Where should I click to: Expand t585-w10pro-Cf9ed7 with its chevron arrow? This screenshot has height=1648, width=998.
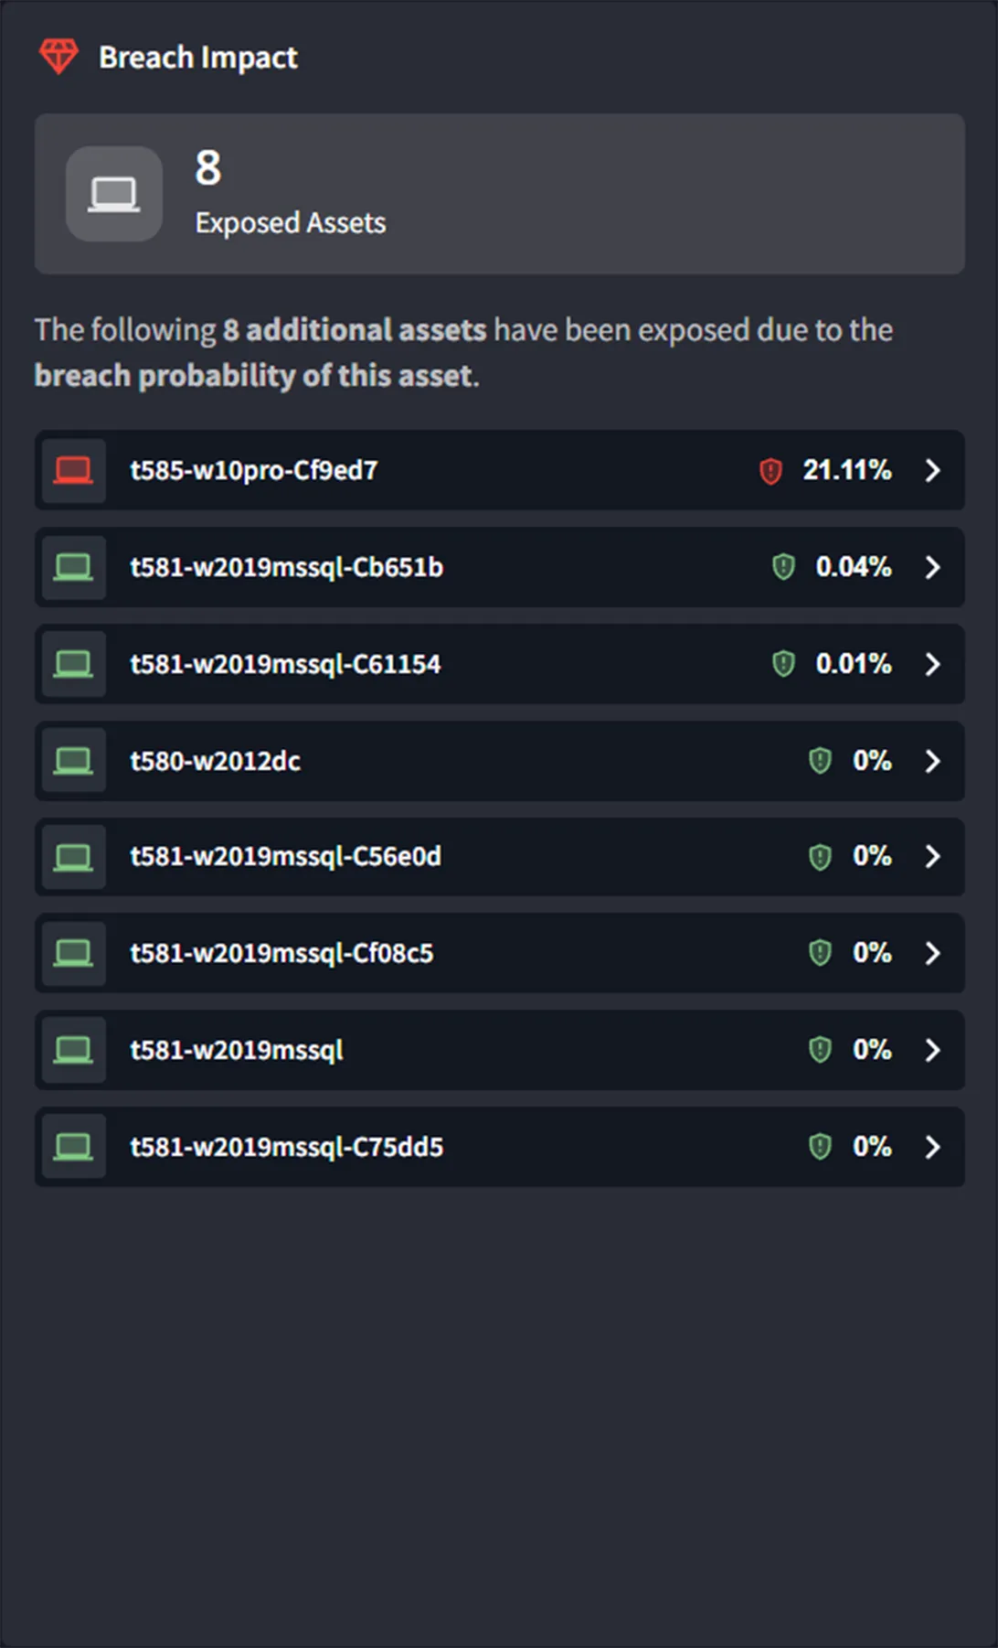pos(932,470)
